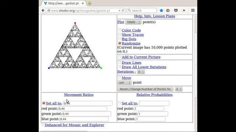
Task: Open a new tab with the green plus icon
Action: coord(90,3)
